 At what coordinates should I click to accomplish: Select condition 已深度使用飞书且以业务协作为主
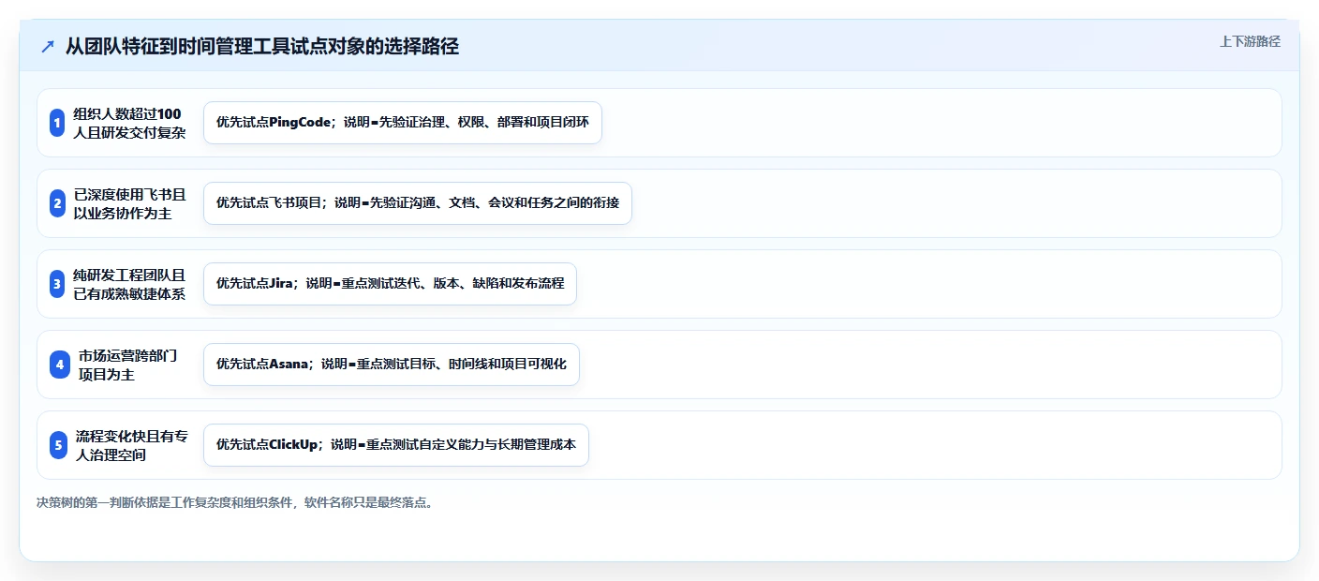pyautogui.click(x=129, y=203)
